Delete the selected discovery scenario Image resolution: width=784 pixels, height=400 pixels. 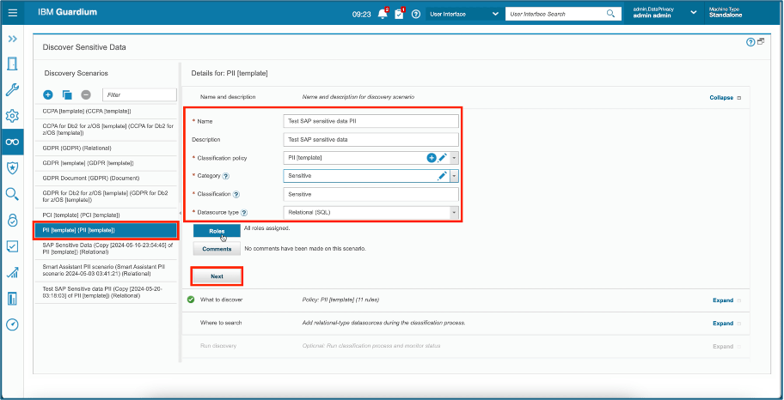(86, 94)
